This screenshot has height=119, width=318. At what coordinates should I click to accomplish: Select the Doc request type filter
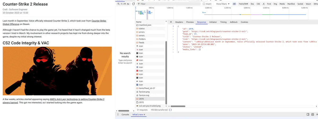click(252, 4)
